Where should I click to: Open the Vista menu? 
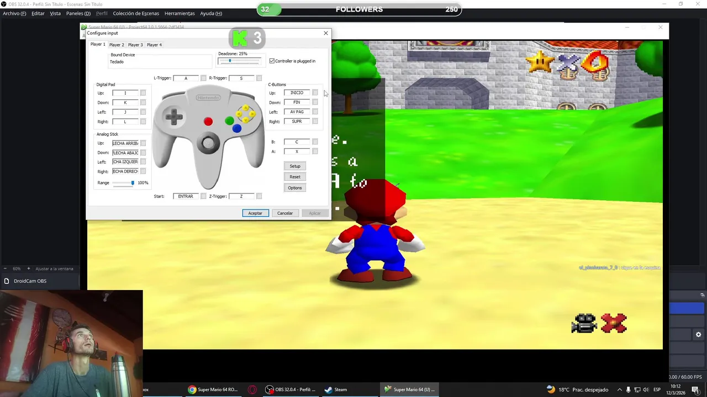tap(55, 13)
